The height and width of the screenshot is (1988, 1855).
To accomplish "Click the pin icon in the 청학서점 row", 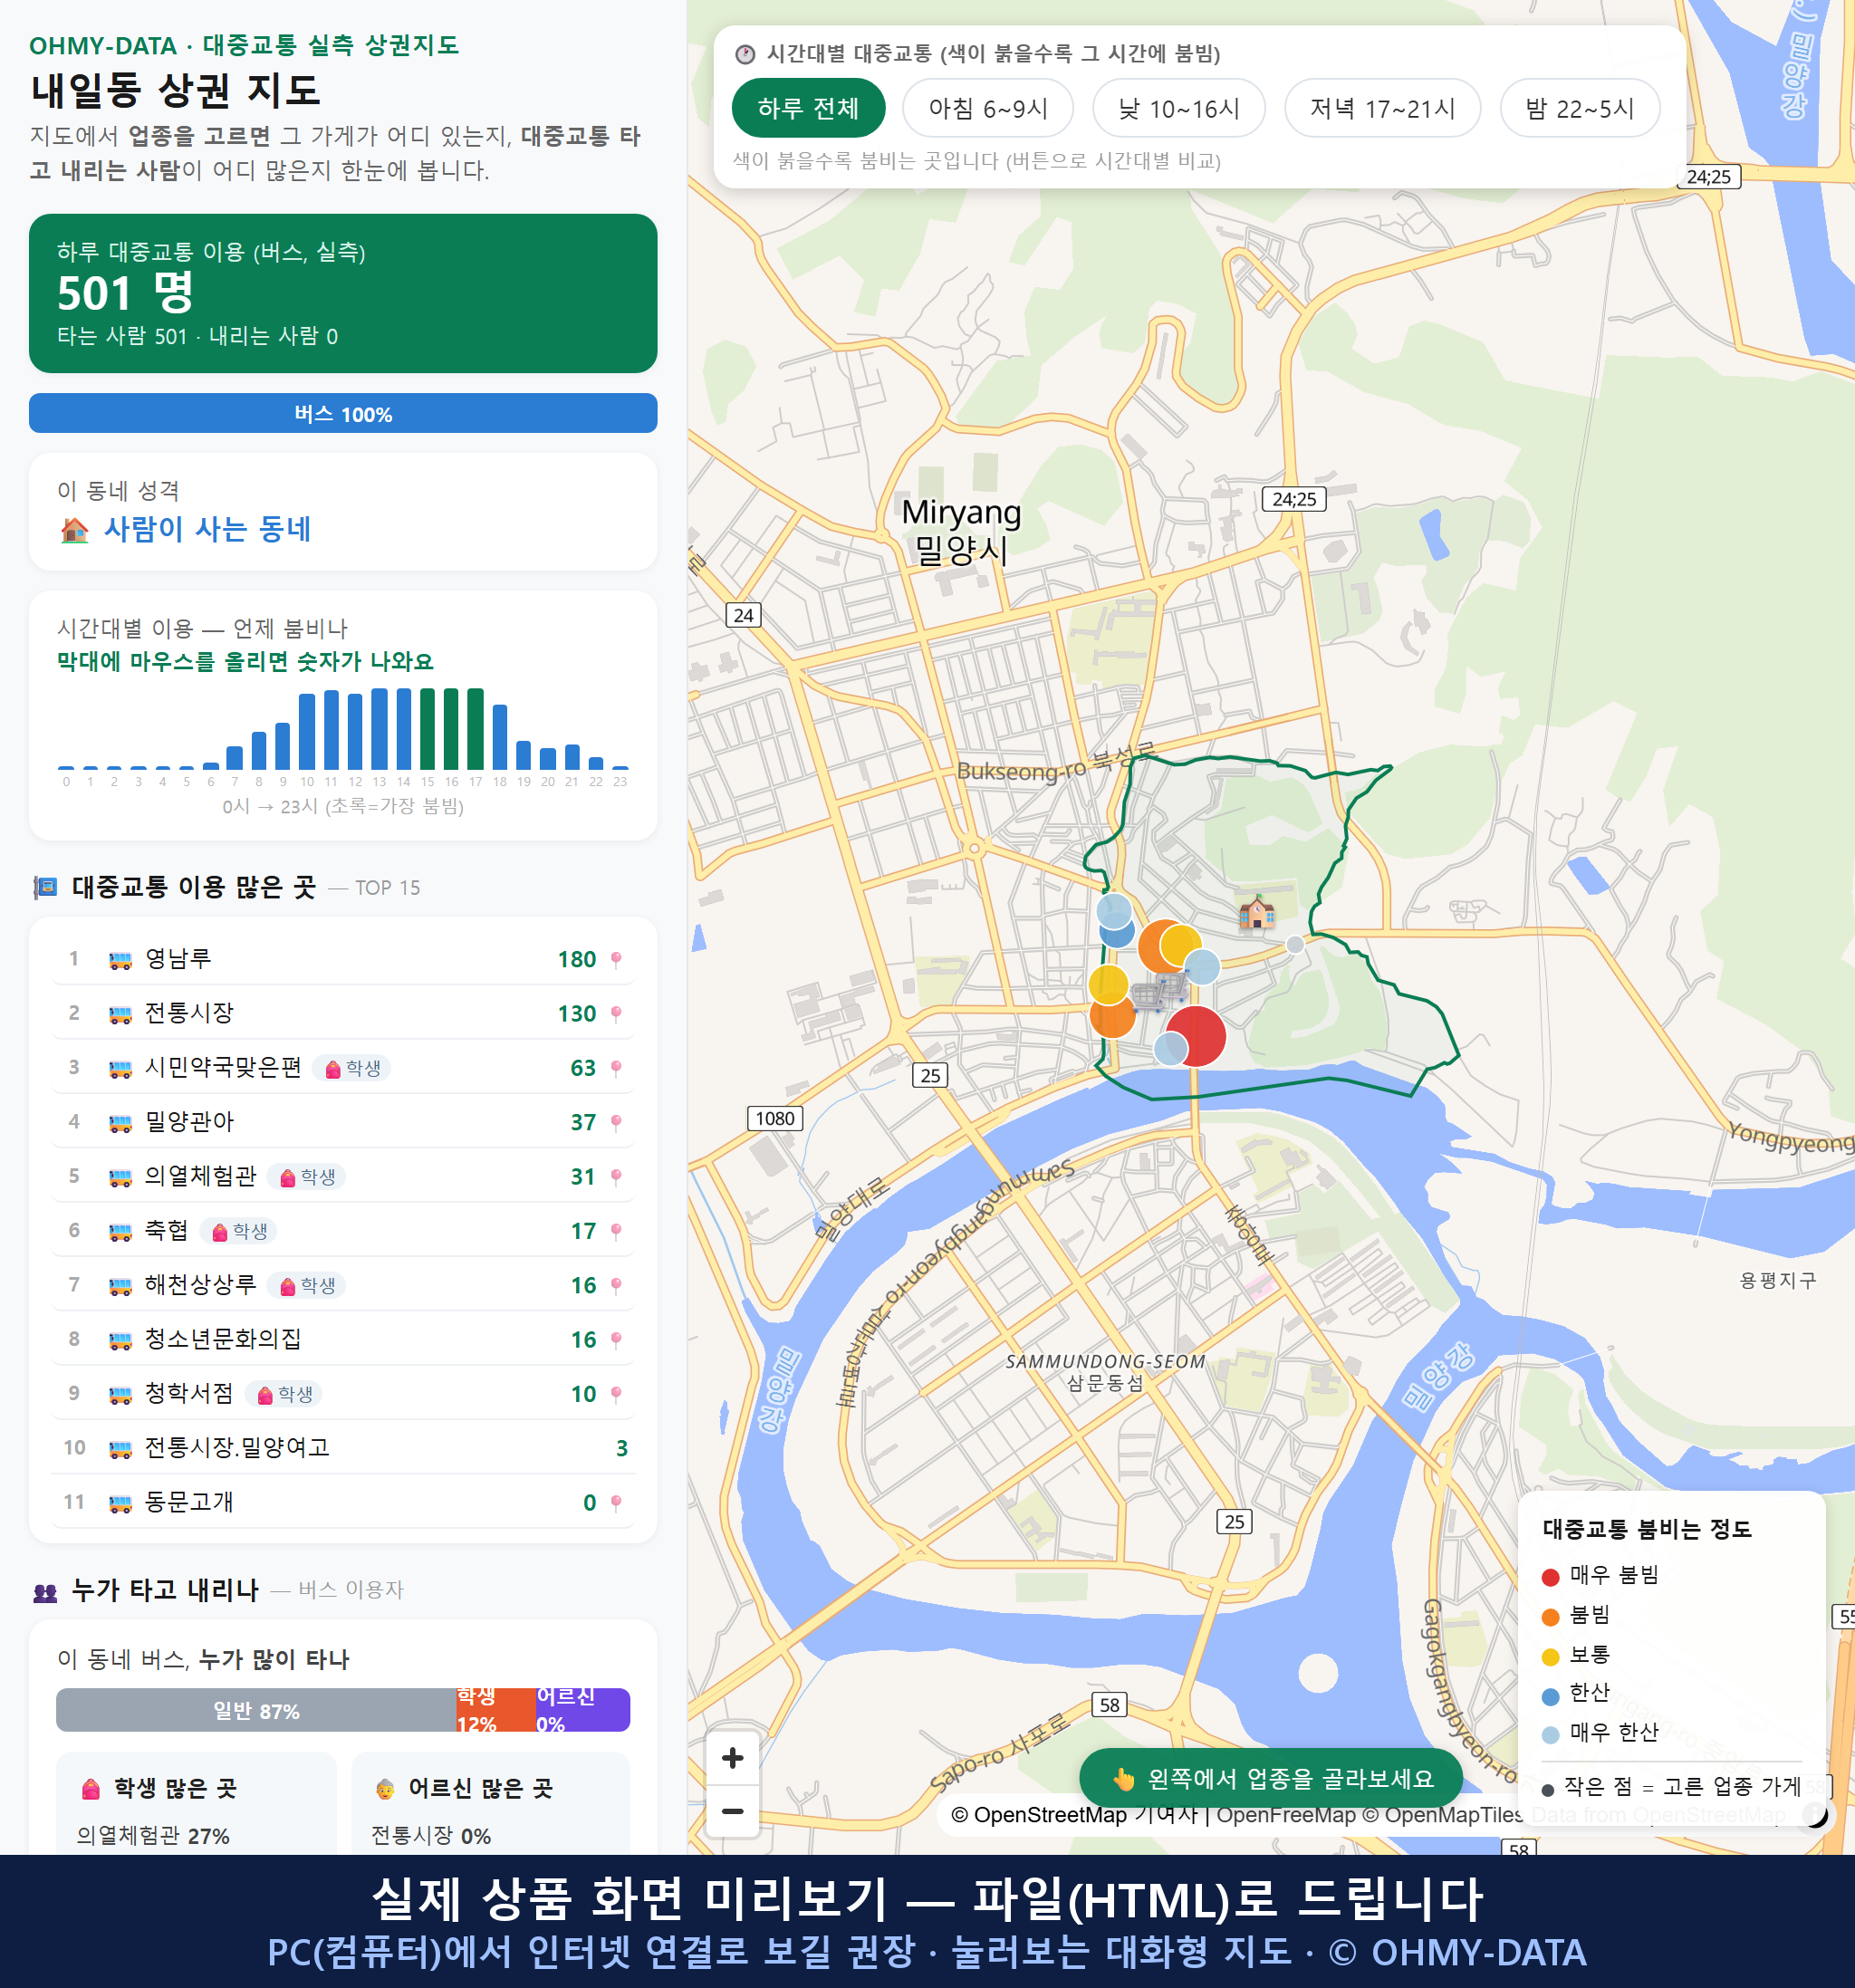I will [616, 1394].
